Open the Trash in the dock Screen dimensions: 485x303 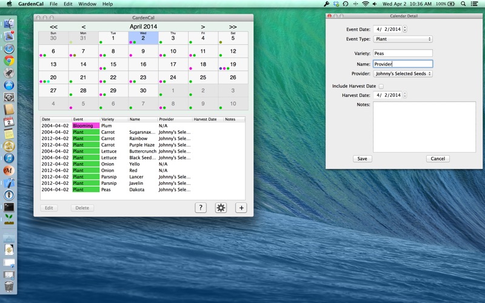click(x=9, y=286)
